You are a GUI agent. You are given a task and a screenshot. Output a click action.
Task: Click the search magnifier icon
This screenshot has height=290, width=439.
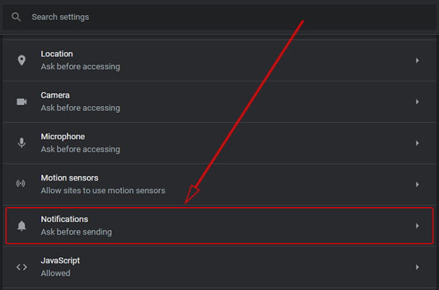pyautogui.click(x=16, y=17)
